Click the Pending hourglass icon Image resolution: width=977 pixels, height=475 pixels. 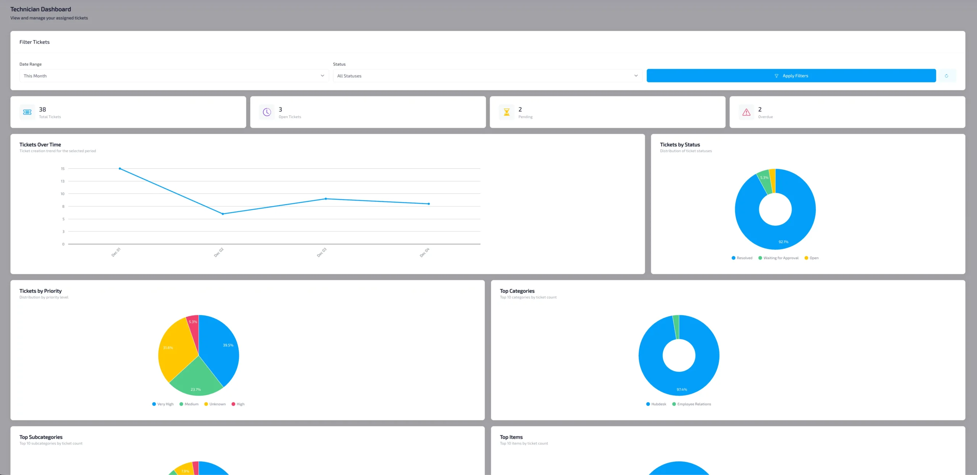506,112
